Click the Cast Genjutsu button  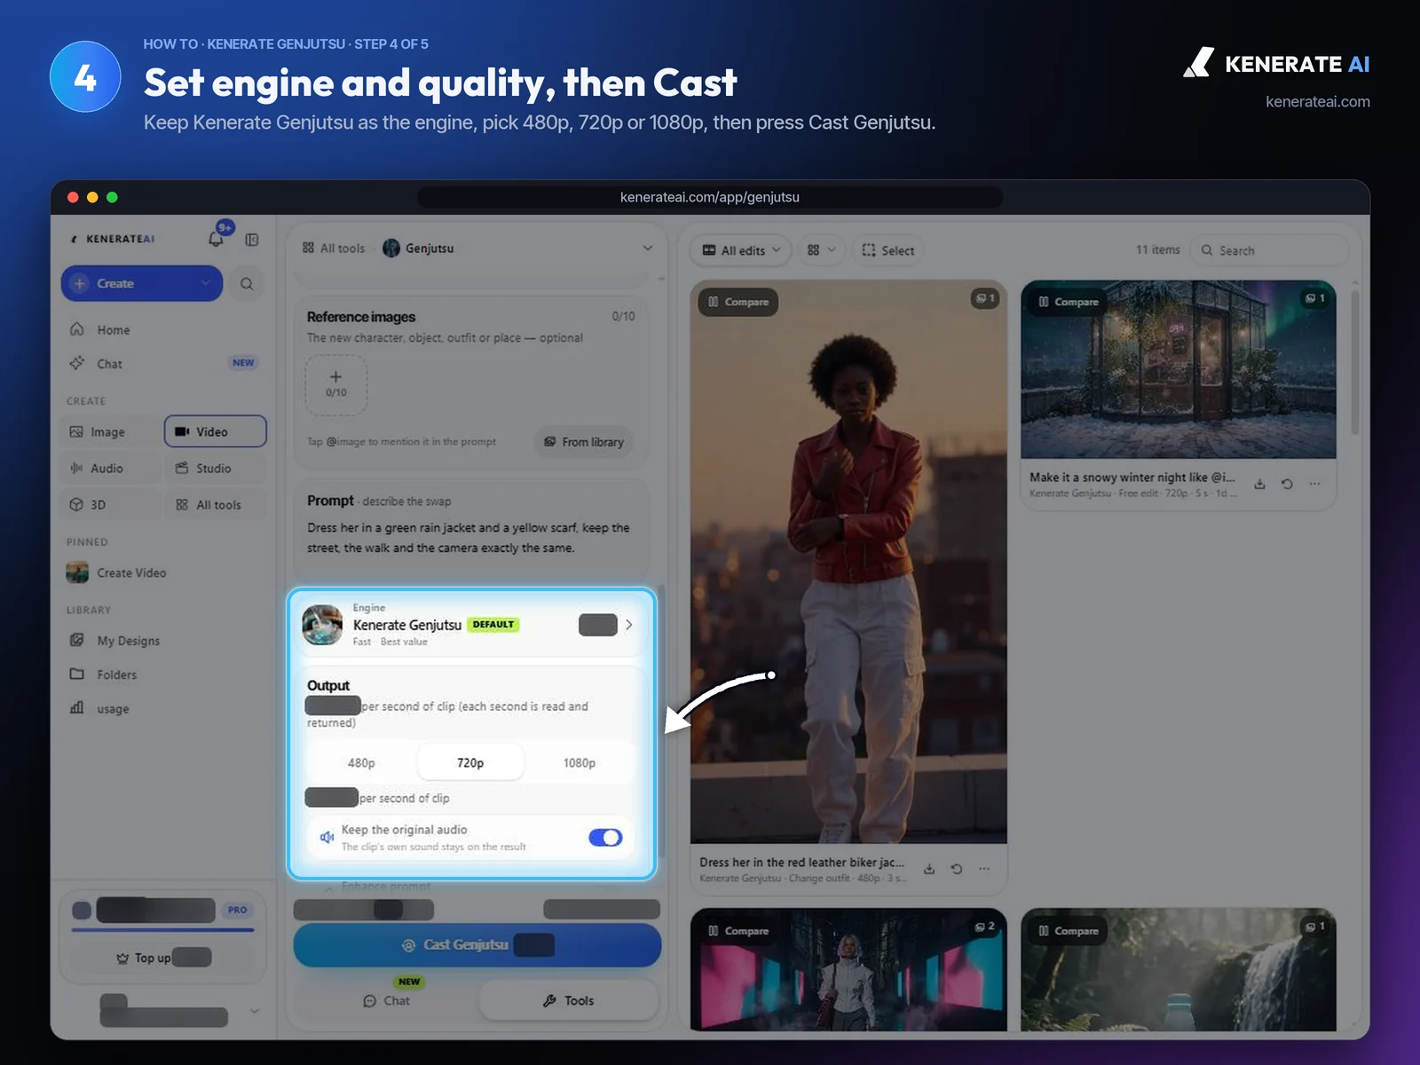tap(477, 945)
